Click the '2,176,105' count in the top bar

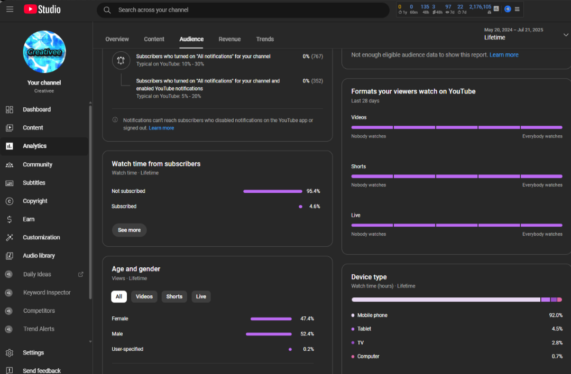click(x=480, y=7)
